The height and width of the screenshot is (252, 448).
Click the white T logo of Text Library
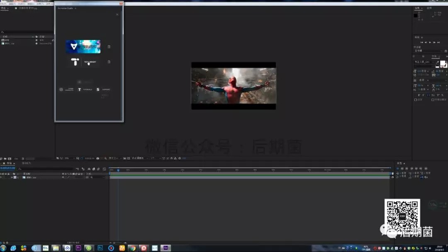[75, 62]
